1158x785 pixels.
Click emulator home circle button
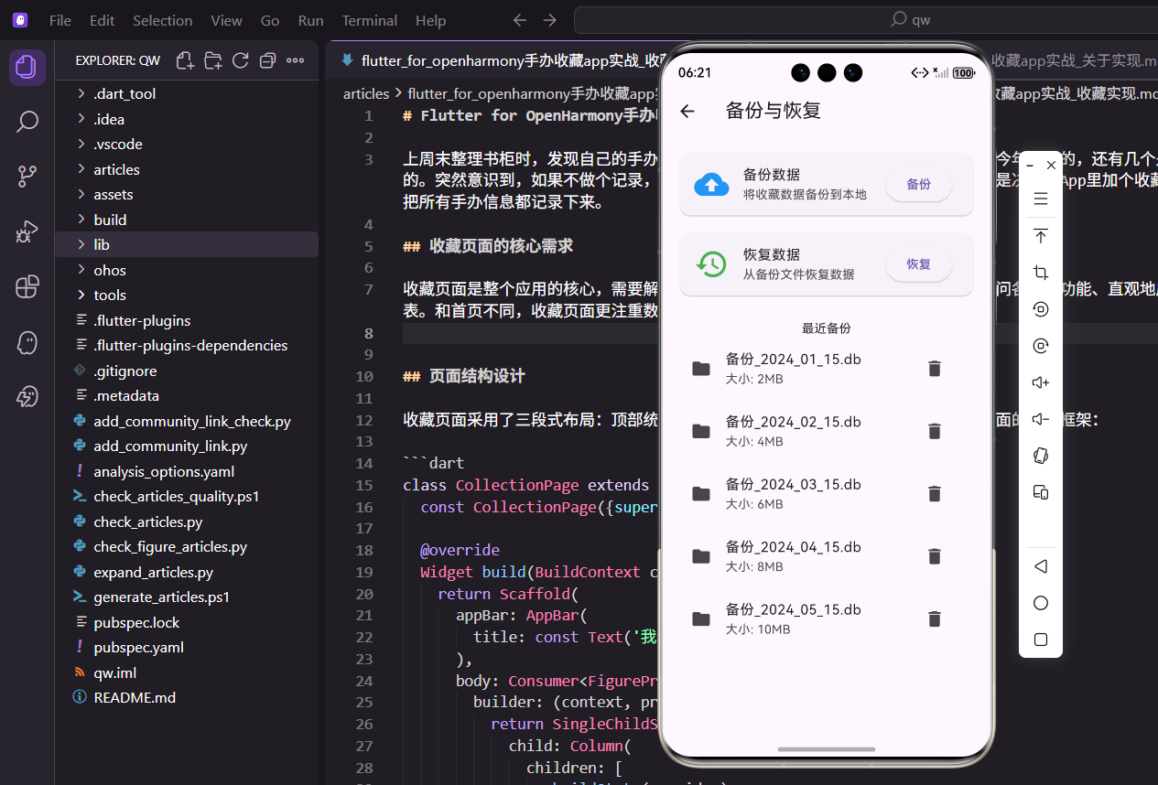(1041, 603)
